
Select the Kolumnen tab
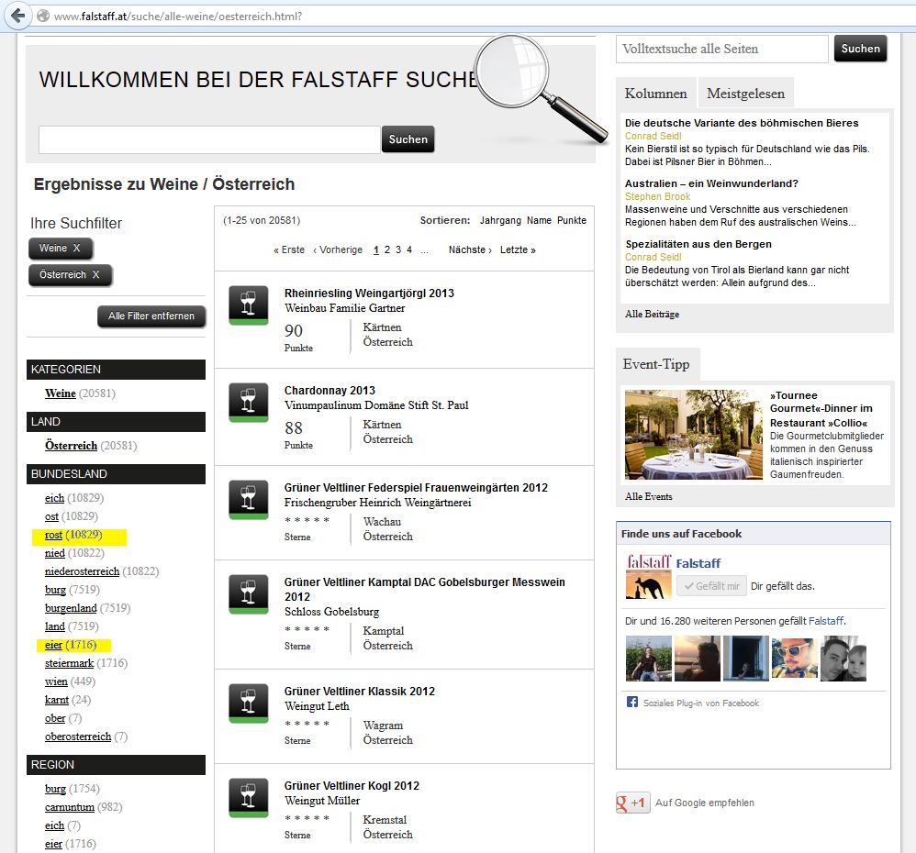tap(655, 94)
